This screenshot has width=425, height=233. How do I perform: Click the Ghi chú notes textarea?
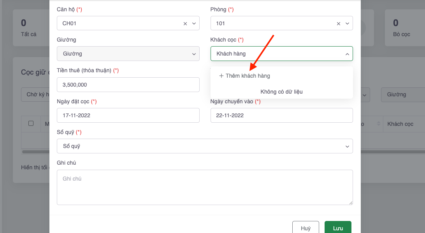click(205, 187)
